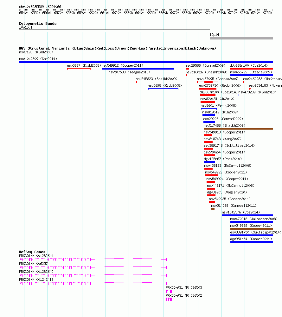The image size is (282, 317).
Task: Click the PRKCQ-AS1 NR_036503 gene glyph
Action: [170, 291]
